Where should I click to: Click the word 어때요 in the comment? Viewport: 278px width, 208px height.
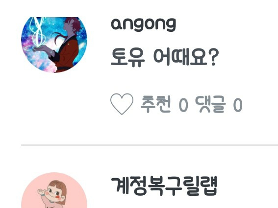coord(180,57)
